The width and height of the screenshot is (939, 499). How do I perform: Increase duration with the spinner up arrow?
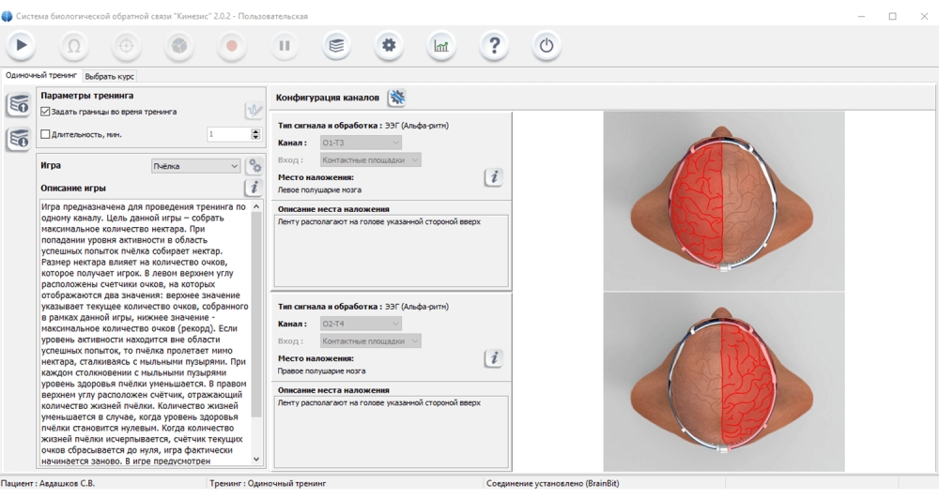click(255, 131)
